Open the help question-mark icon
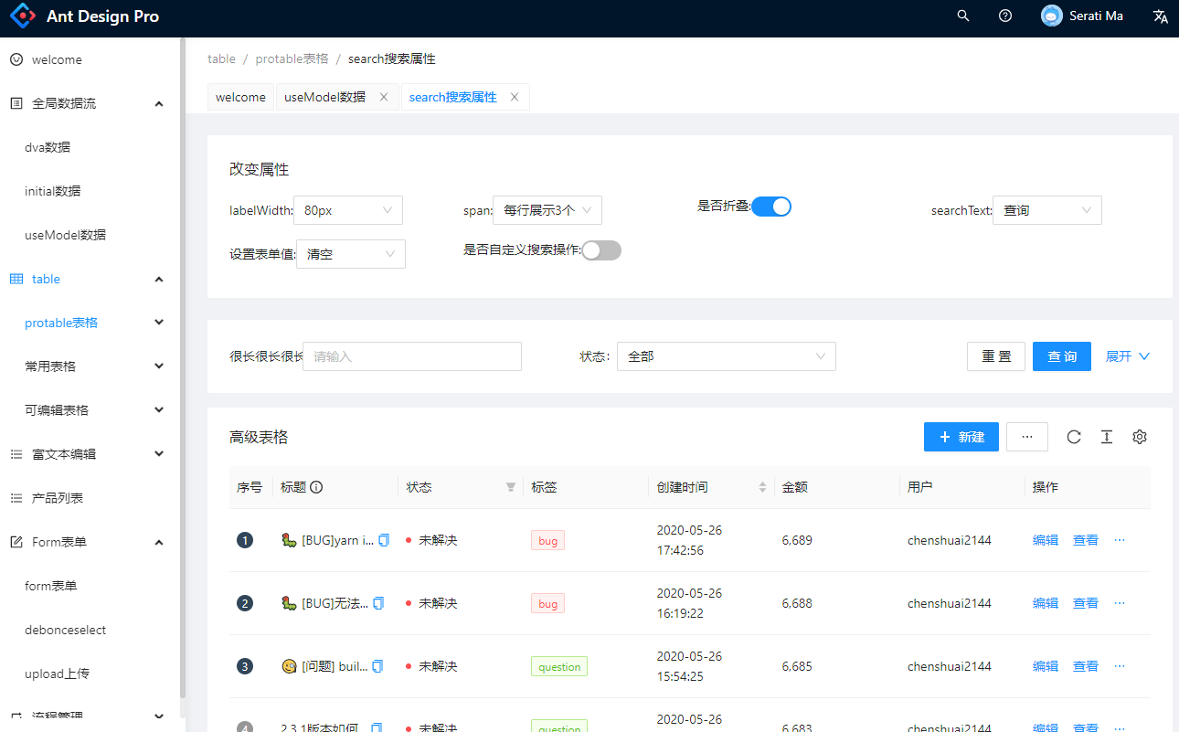The image size is (1179, 732). (1005, 16)
